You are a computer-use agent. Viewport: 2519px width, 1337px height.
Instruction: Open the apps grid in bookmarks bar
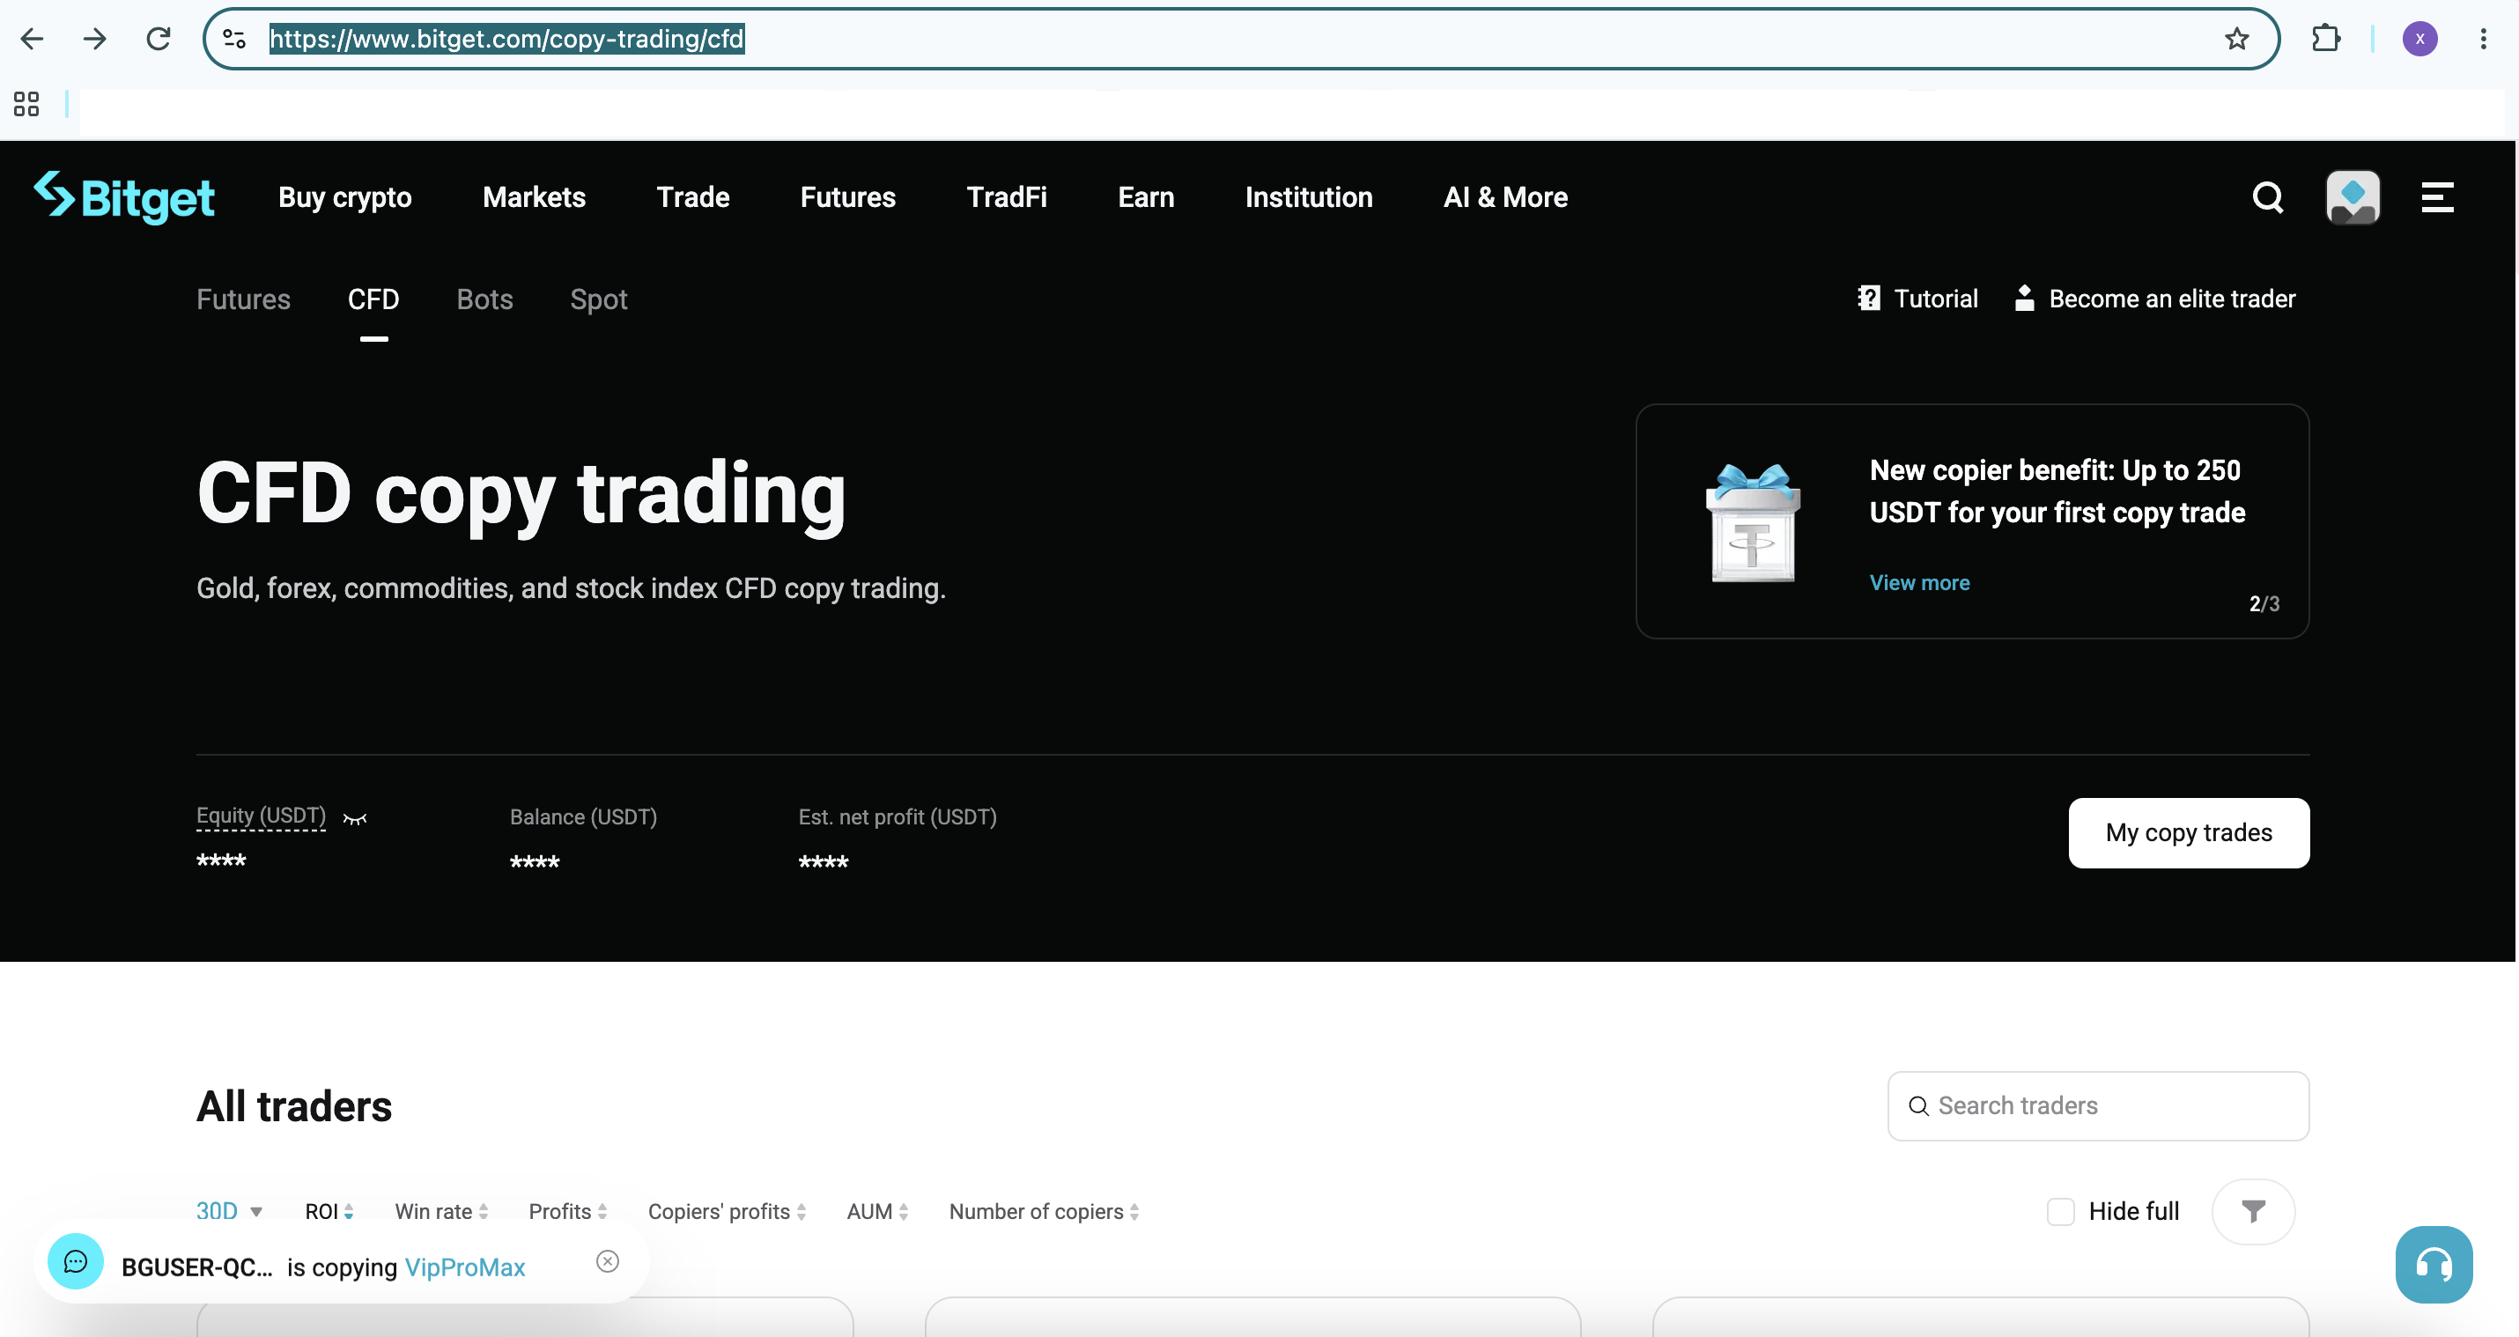[26, 104]
